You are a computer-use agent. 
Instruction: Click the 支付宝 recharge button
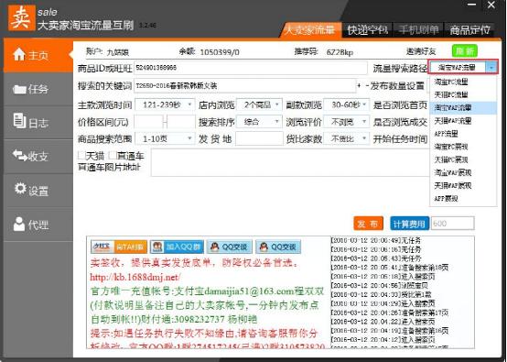pyautogui.click(x=119, y=247)
